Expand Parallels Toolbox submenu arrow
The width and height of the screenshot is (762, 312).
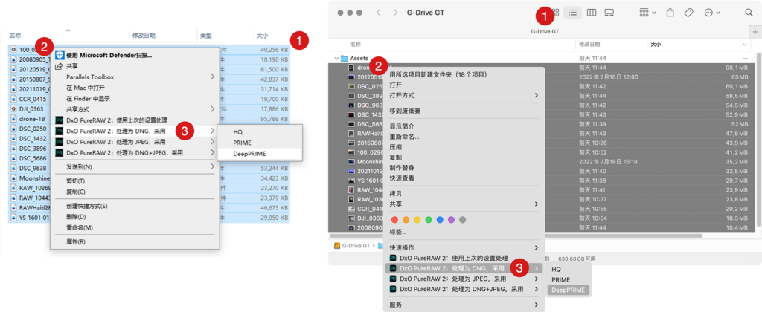(212, 77)
